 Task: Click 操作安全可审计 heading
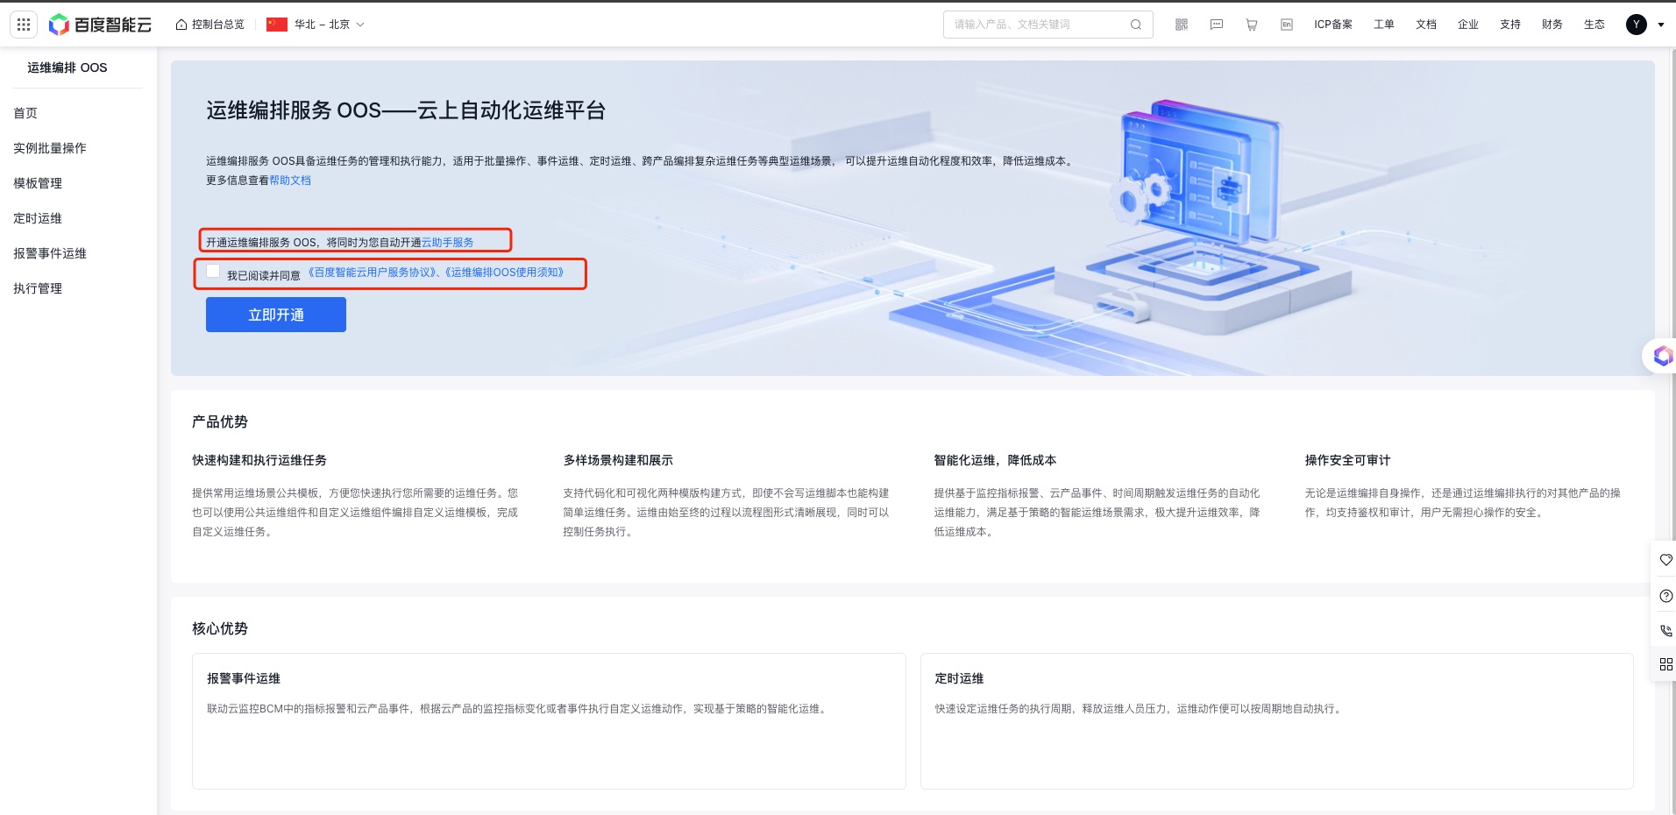[1347, 460]
